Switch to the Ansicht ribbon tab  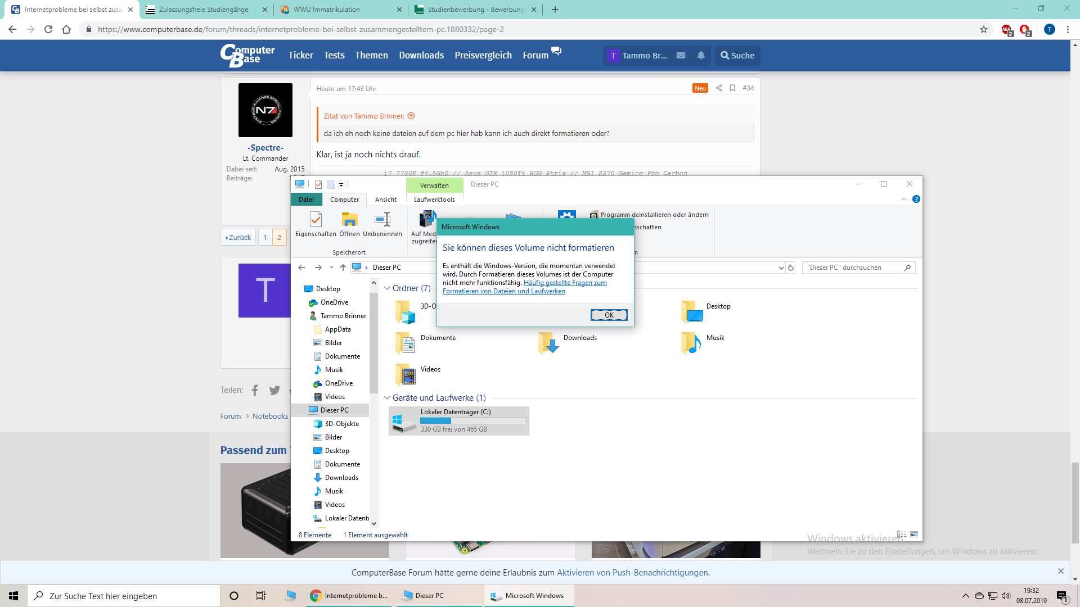pyautogui.click(x=385, y=199)
